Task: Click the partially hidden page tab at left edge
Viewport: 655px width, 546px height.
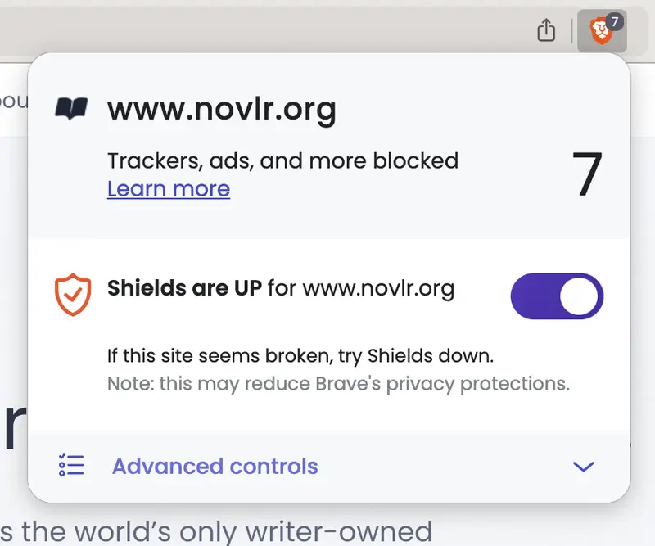Action: click(11, 100)
